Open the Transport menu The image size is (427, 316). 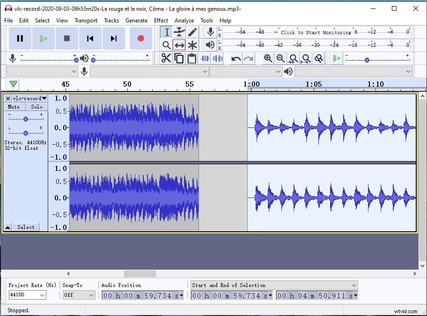pyautogui.click(x=86, y=20)
